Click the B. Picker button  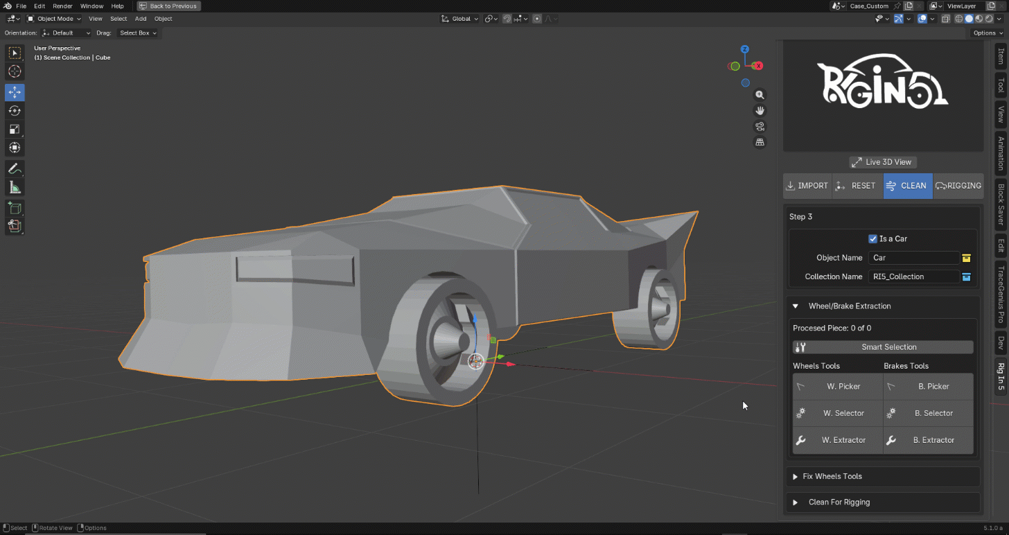(x=929, y=386)
